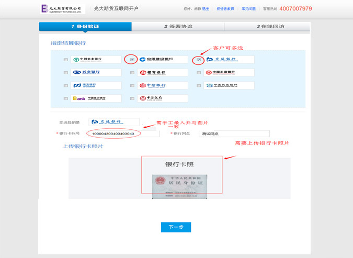Tick the 中国工商银行 checkbox

click(x=199, y=73)
